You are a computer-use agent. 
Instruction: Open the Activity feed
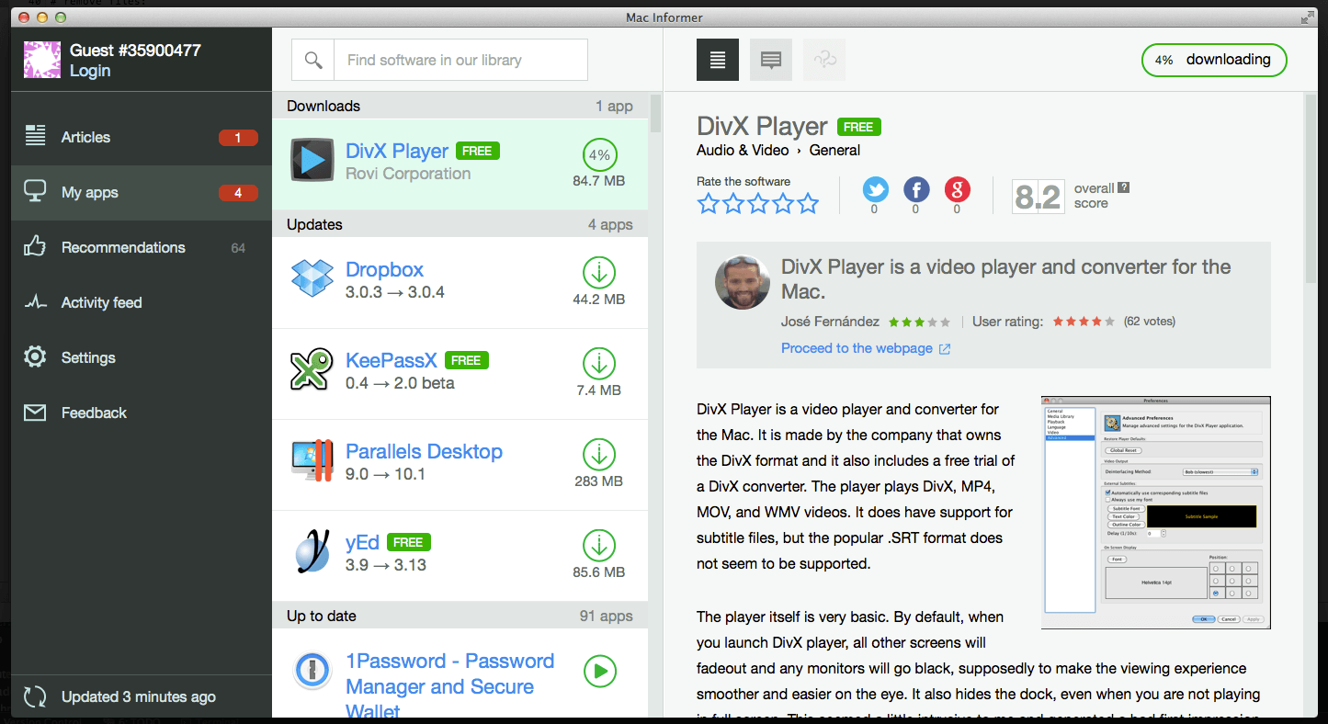click(x=101, y=302)
